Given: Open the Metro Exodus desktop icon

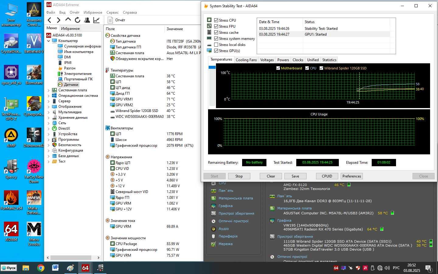Looking at the screenshot, I should point(34,234).
